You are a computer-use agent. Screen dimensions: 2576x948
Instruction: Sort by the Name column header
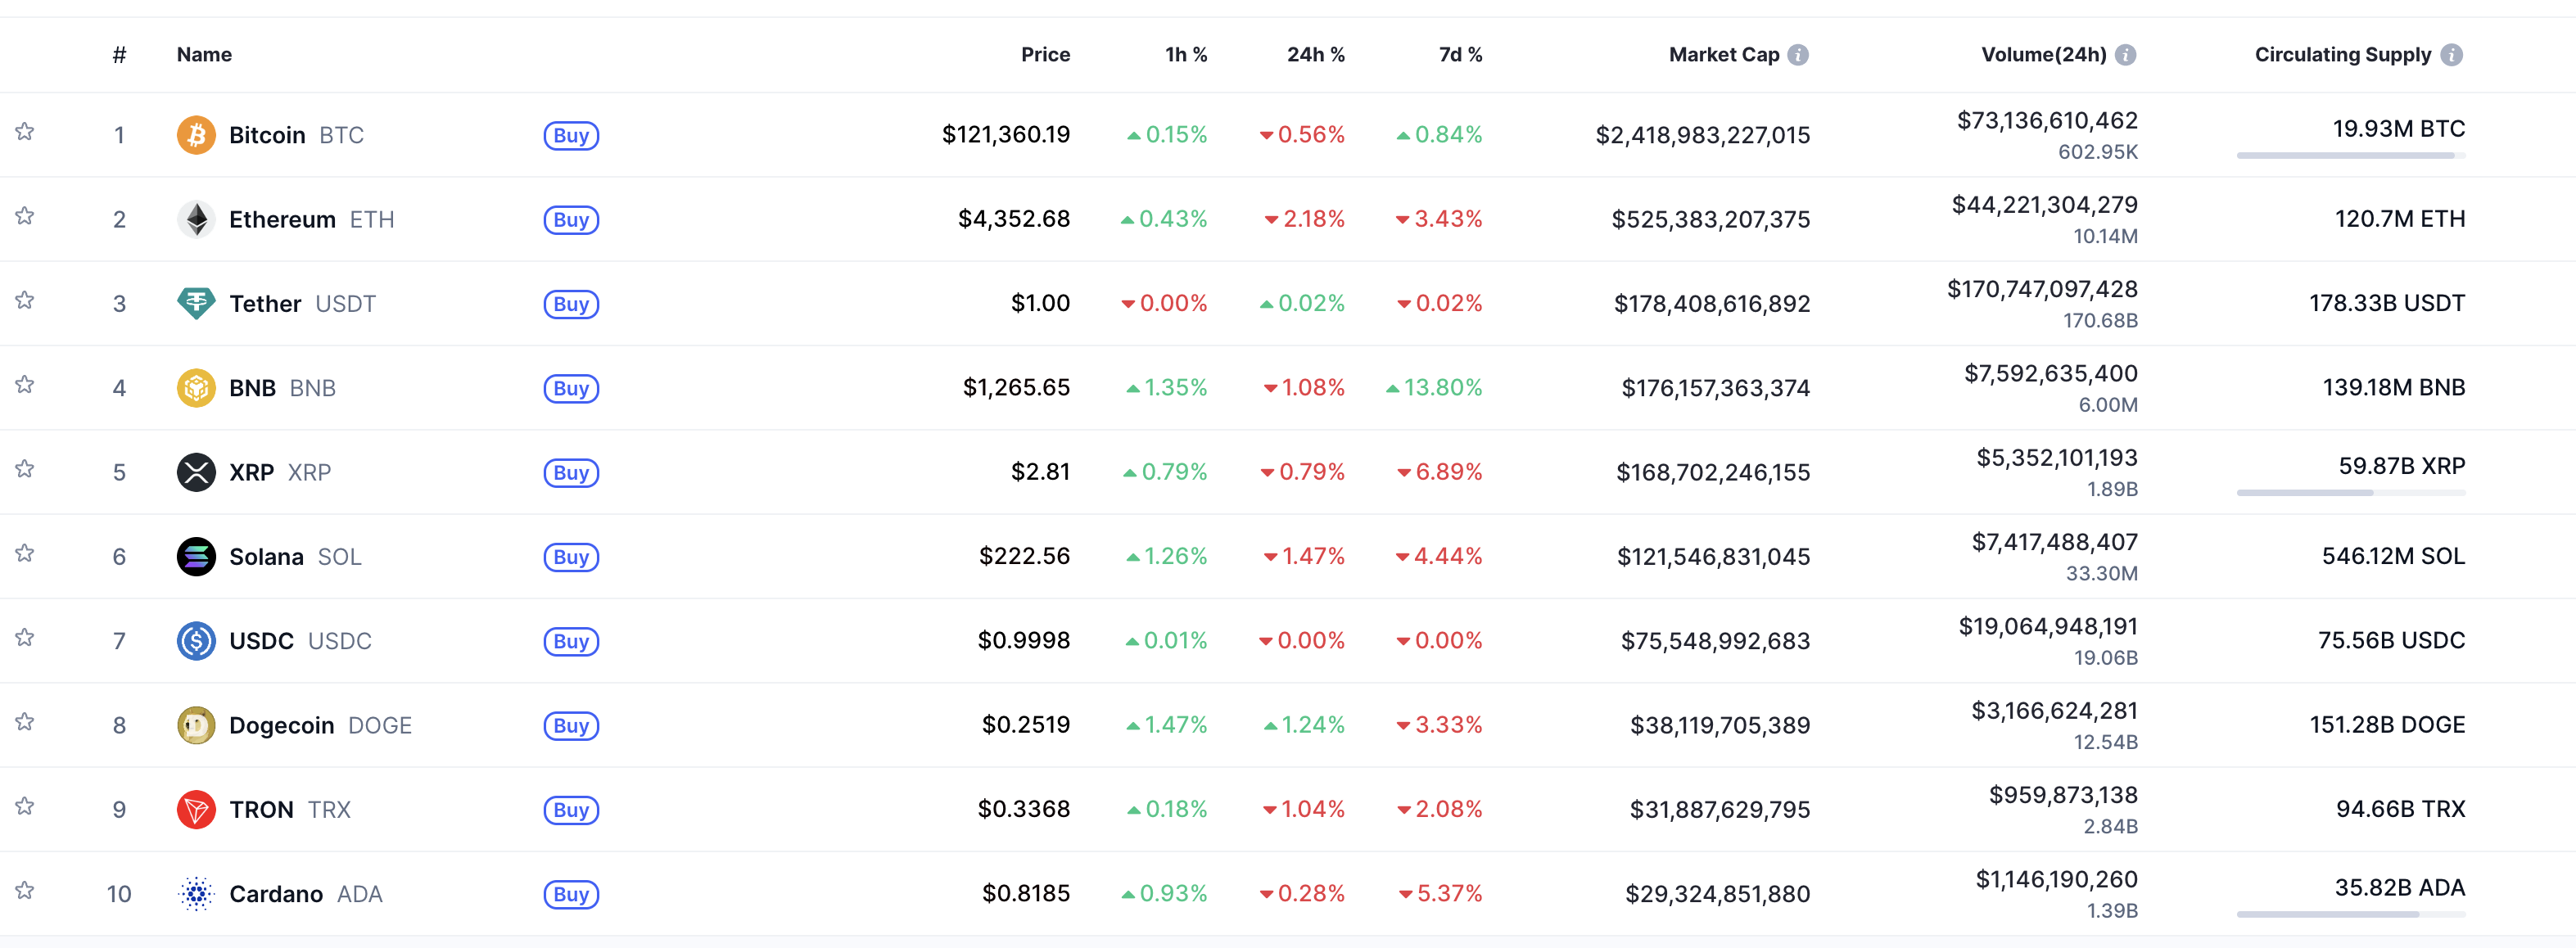coord(204,55)
